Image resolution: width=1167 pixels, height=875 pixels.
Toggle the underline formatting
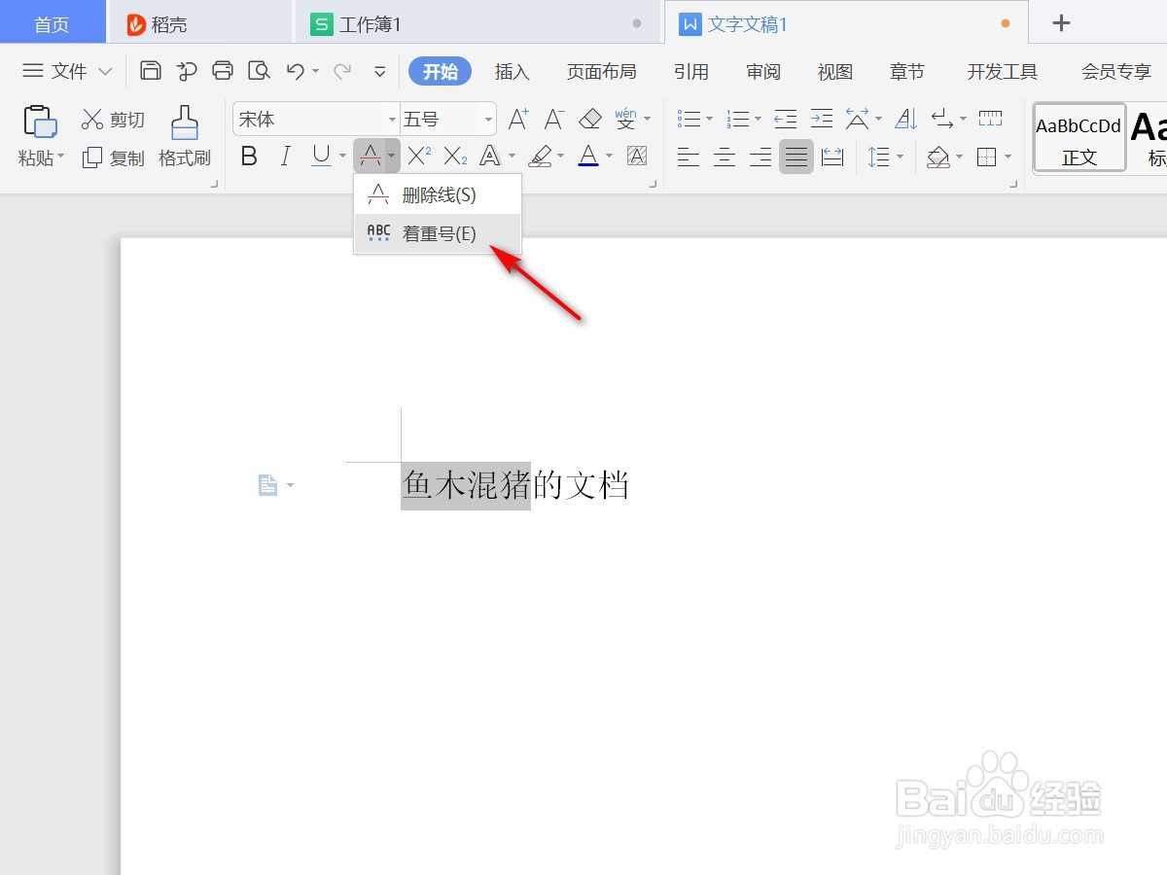(x=320, y=156)
